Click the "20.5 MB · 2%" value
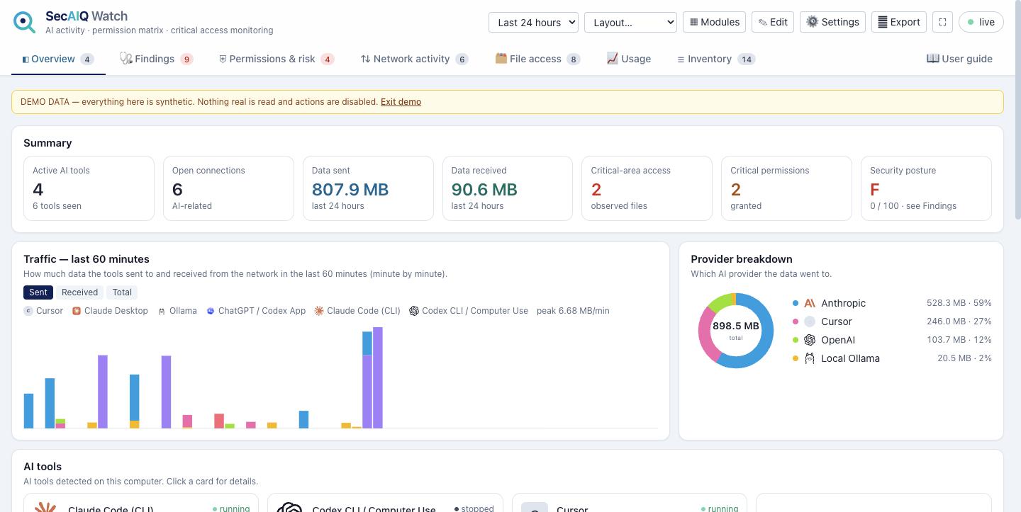 pyautogui.click(x=964, y=358)
